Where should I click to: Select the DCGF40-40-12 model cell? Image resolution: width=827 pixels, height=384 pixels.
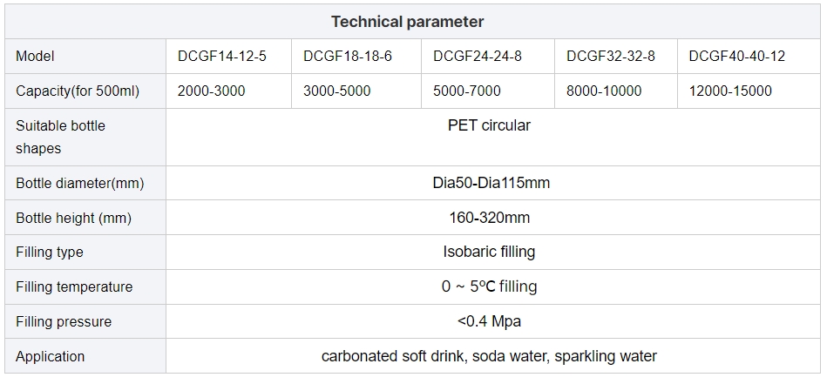(749, 57)
